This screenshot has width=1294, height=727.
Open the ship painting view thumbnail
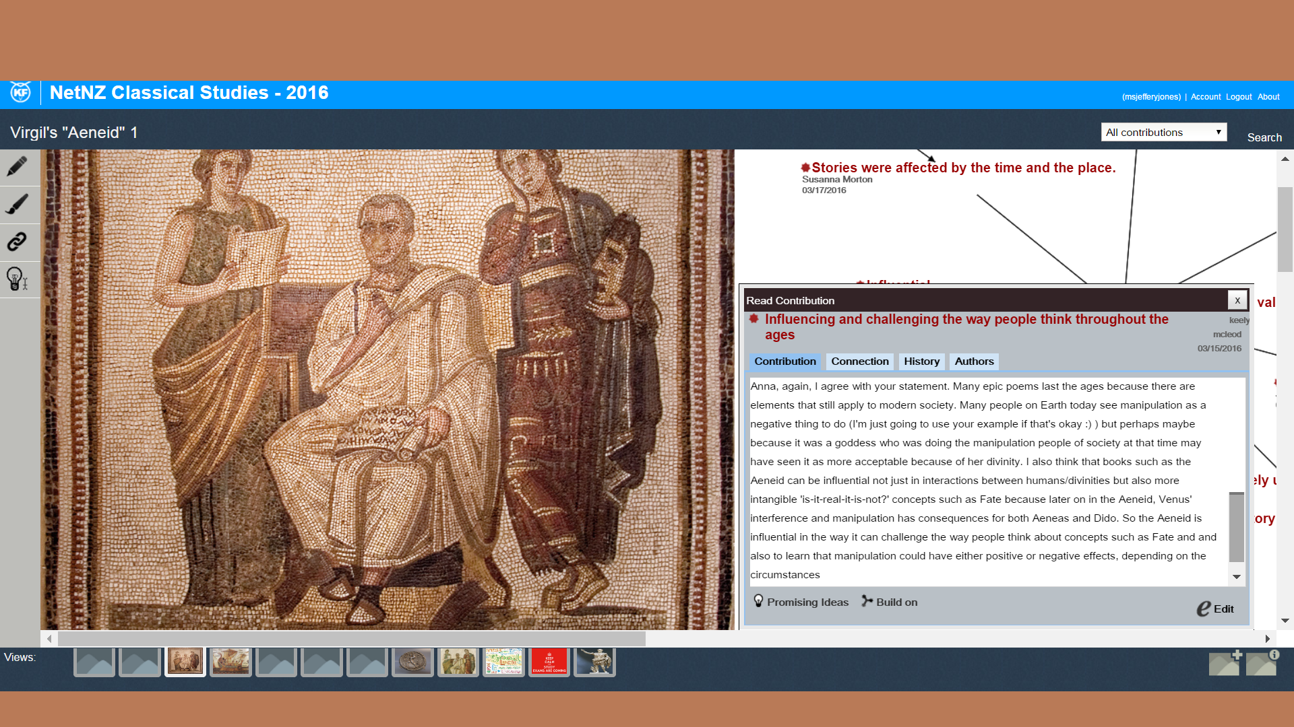pyautogui.click(x=230, y=662)
